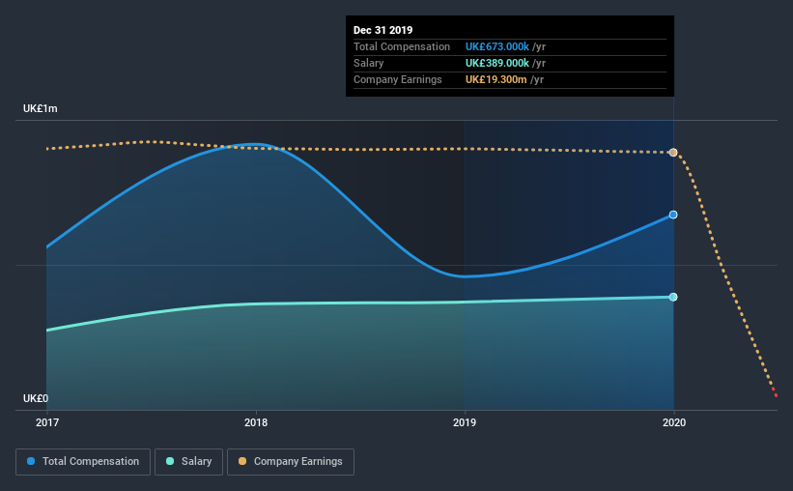Click the Dec 31 2019 tooltip date

382,30
